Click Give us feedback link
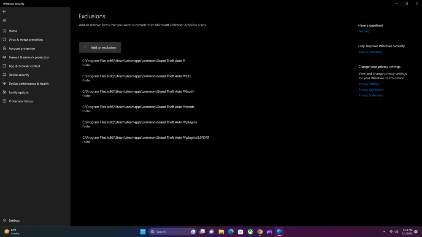 370,52
